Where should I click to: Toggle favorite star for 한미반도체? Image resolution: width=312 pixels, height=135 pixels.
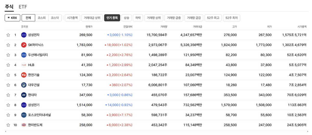click(x=8, y=125)
